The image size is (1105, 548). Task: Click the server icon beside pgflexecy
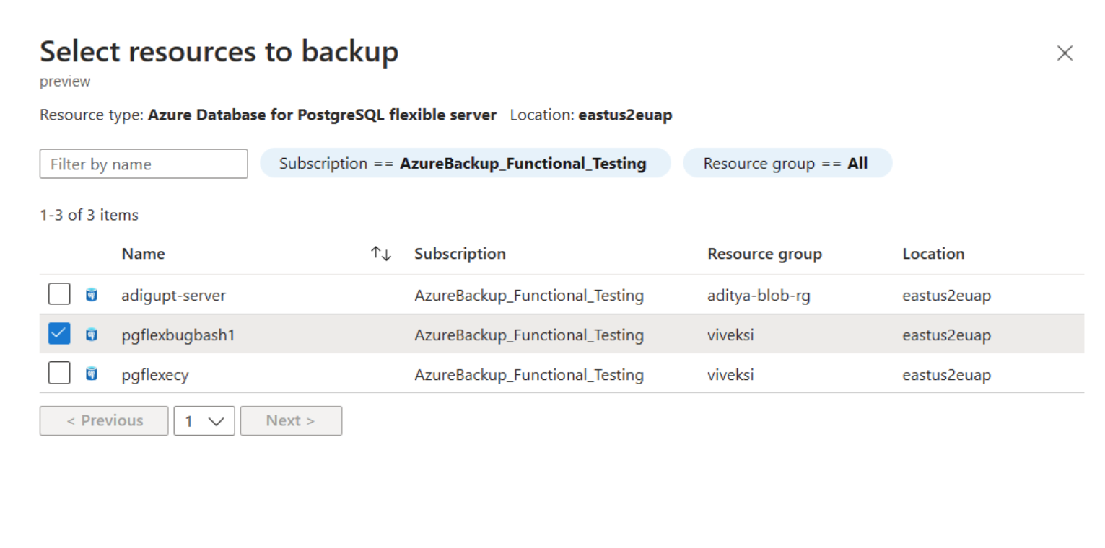(x=92, y=374)
